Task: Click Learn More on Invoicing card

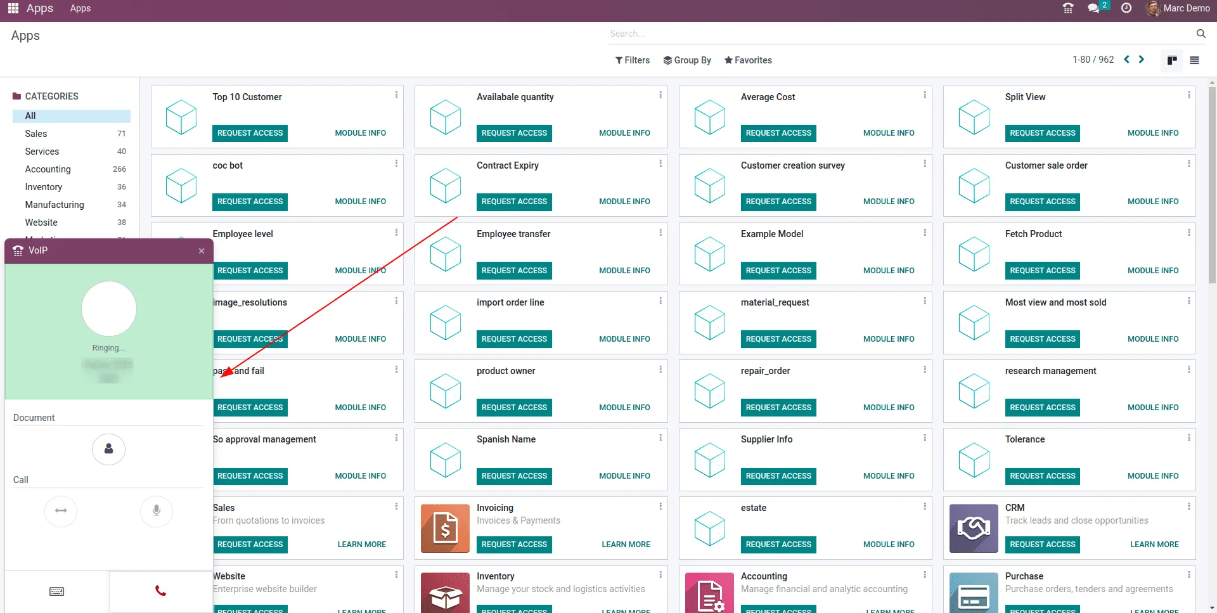Action: pos(626,545)
